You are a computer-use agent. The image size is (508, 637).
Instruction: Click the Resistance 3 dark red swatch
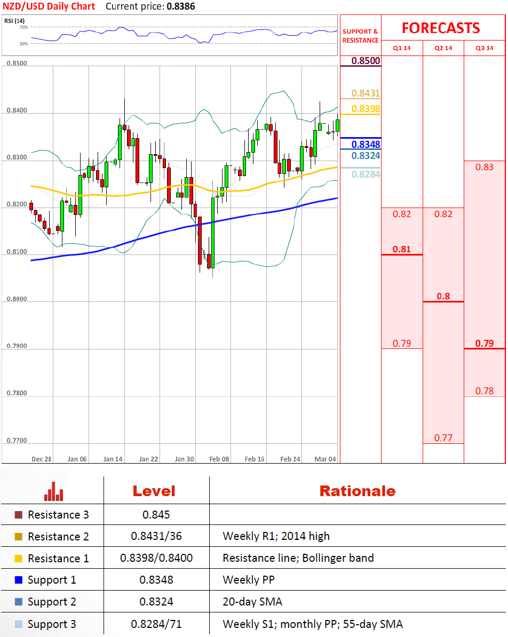tap(19, 515)
